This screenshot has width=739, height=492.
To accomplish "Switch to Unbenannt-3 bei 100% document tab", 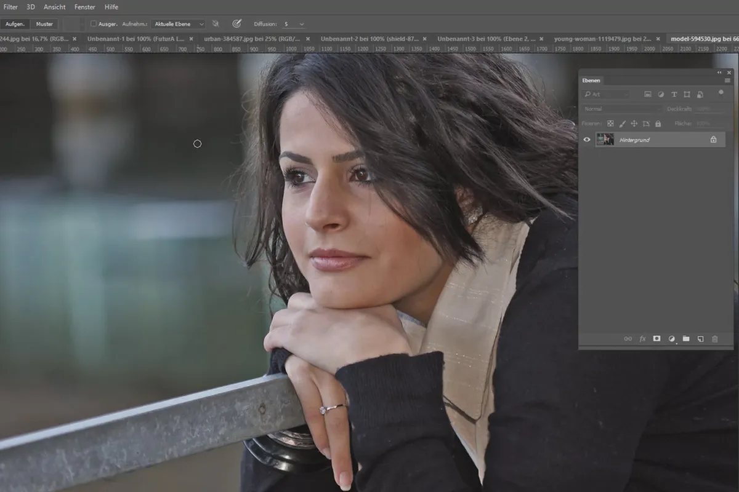I will coord(487,39).
